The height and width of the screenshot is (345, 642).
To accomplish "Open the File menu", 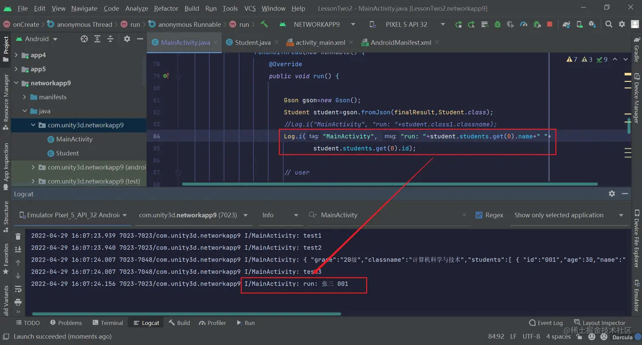I will pyautogui.click(x=23, y=8).
